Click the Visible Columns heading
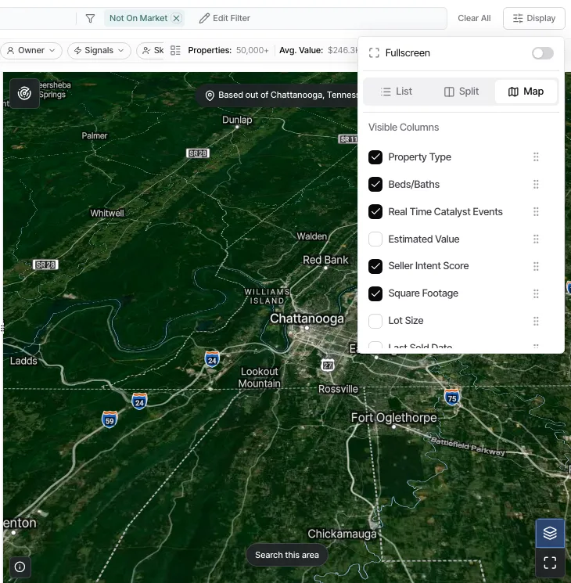This screenshot has height=583, width=571. (x=404, y=128)
